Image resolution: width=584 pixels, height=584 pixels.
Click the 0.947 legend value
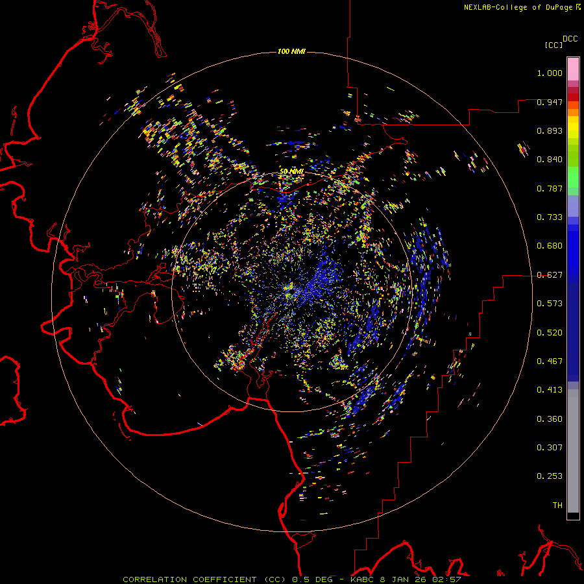tap(550, 102)
